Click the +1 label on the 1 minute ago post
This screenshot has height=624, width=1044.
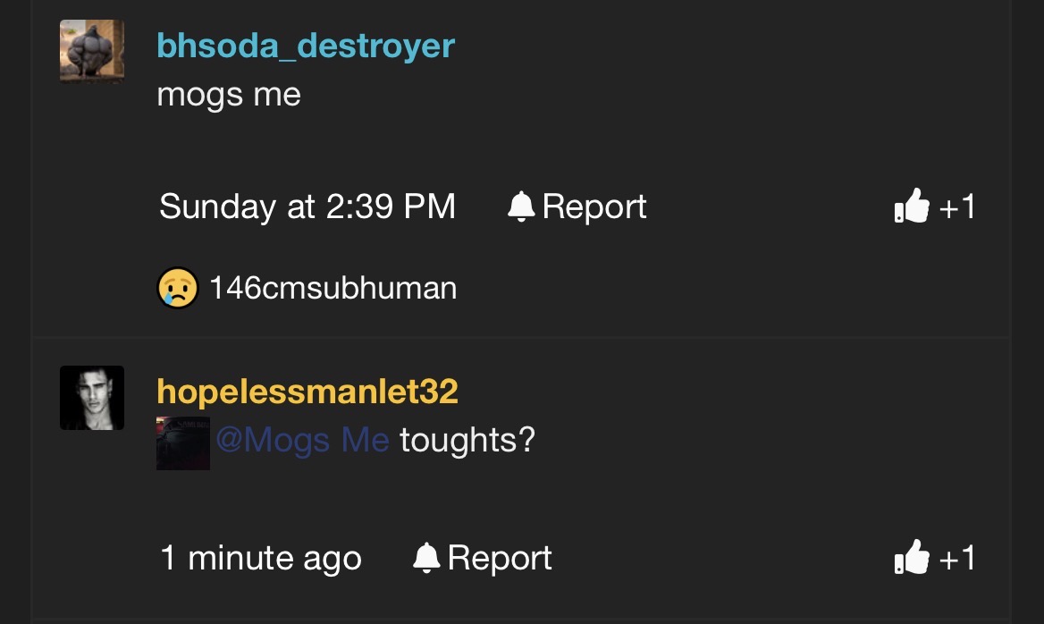956,558
